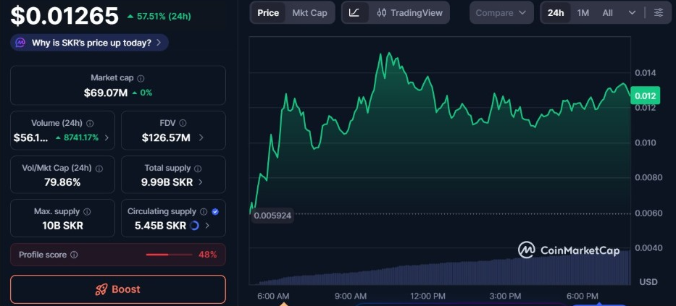
Task: Click the 9.99B SKR total supply
Action: 167,182
